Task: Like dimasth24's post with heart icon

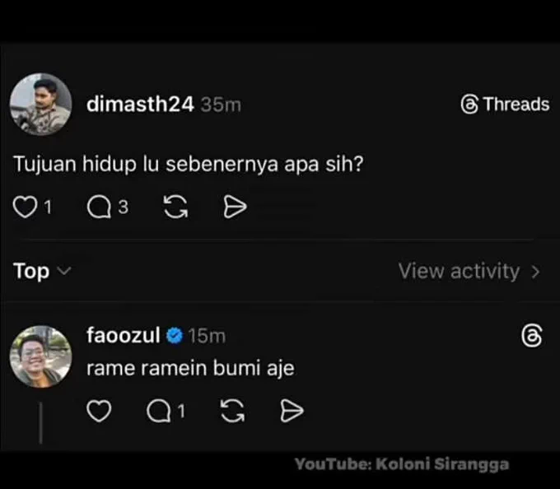Action: click(x=25, y=207)
